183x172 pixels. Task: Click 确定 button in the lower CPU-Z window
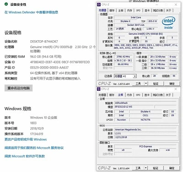(x=172, y=168)
